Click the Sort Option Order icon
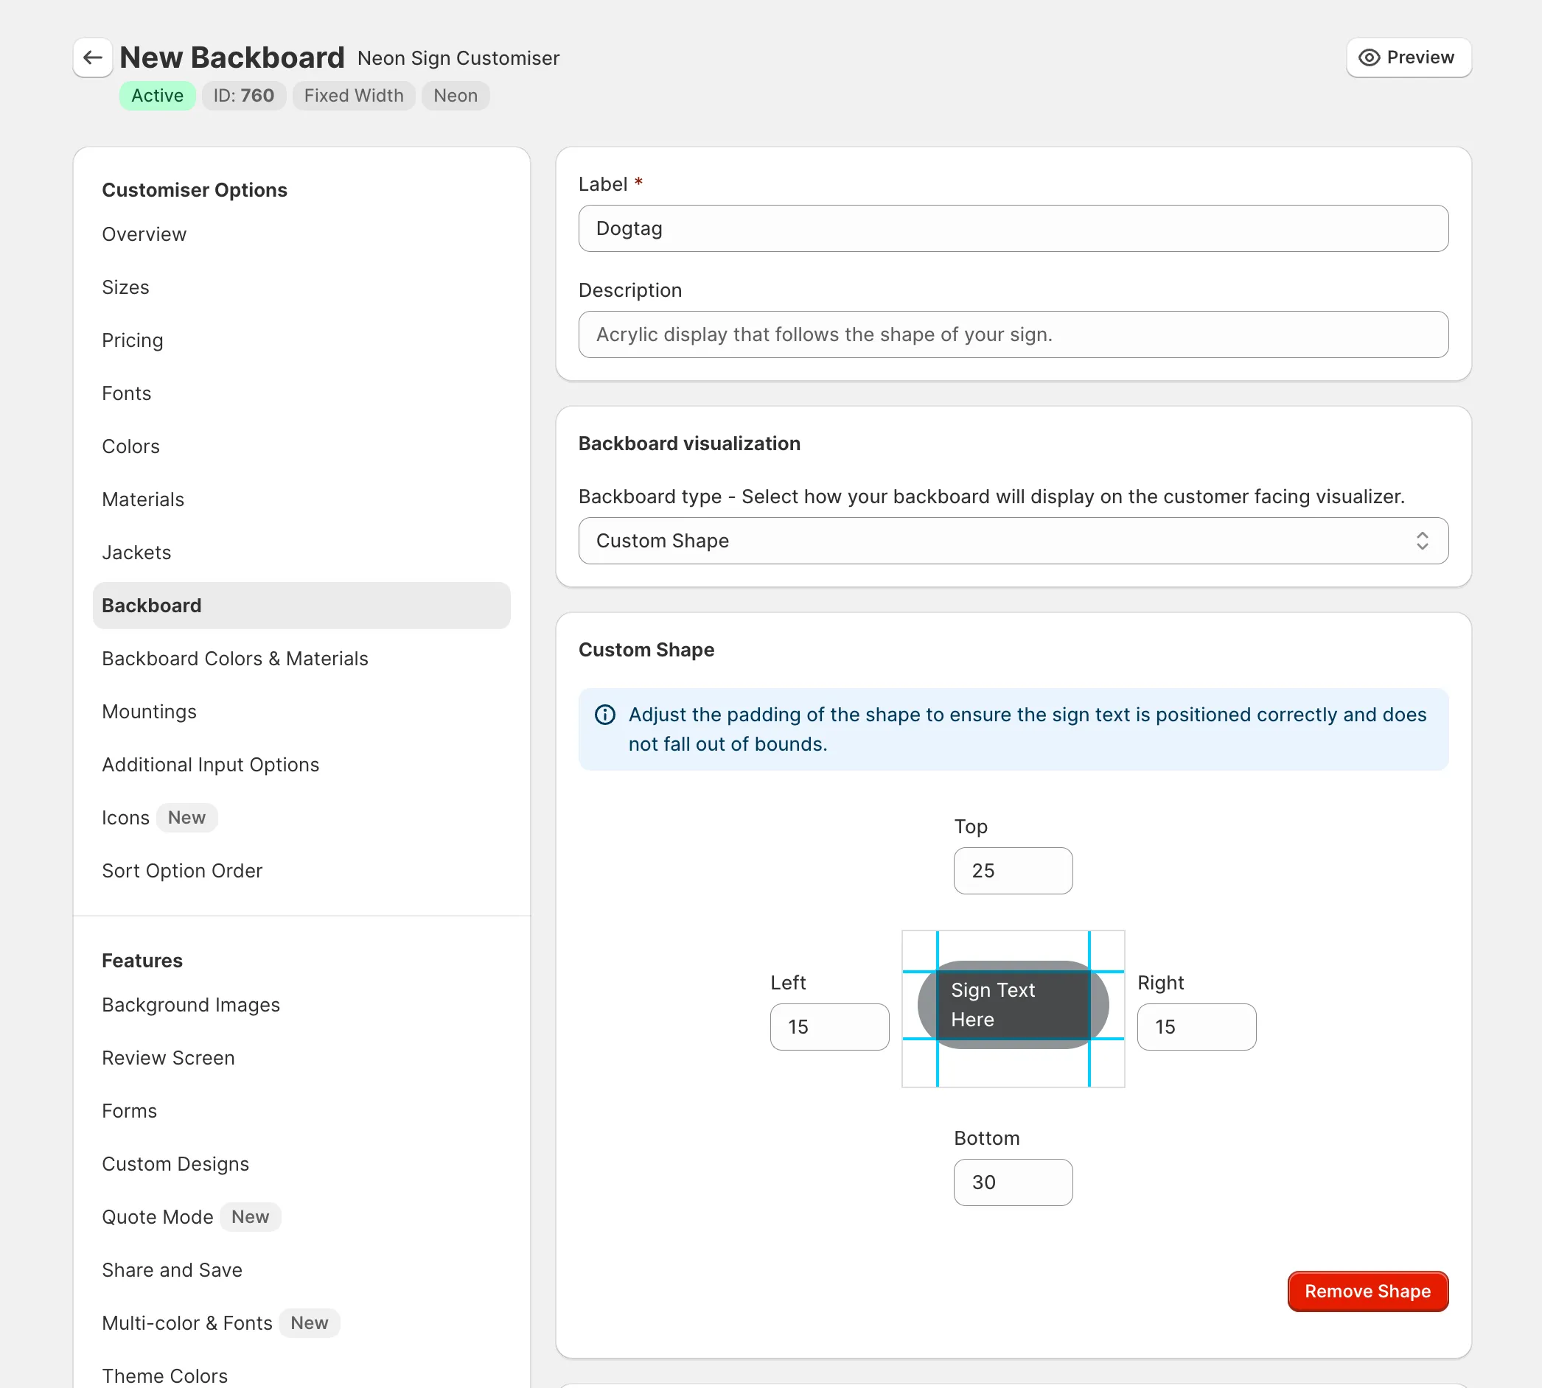This screenshot has width=1542, height=1388. pyautogui.click(x=182, y=869)
